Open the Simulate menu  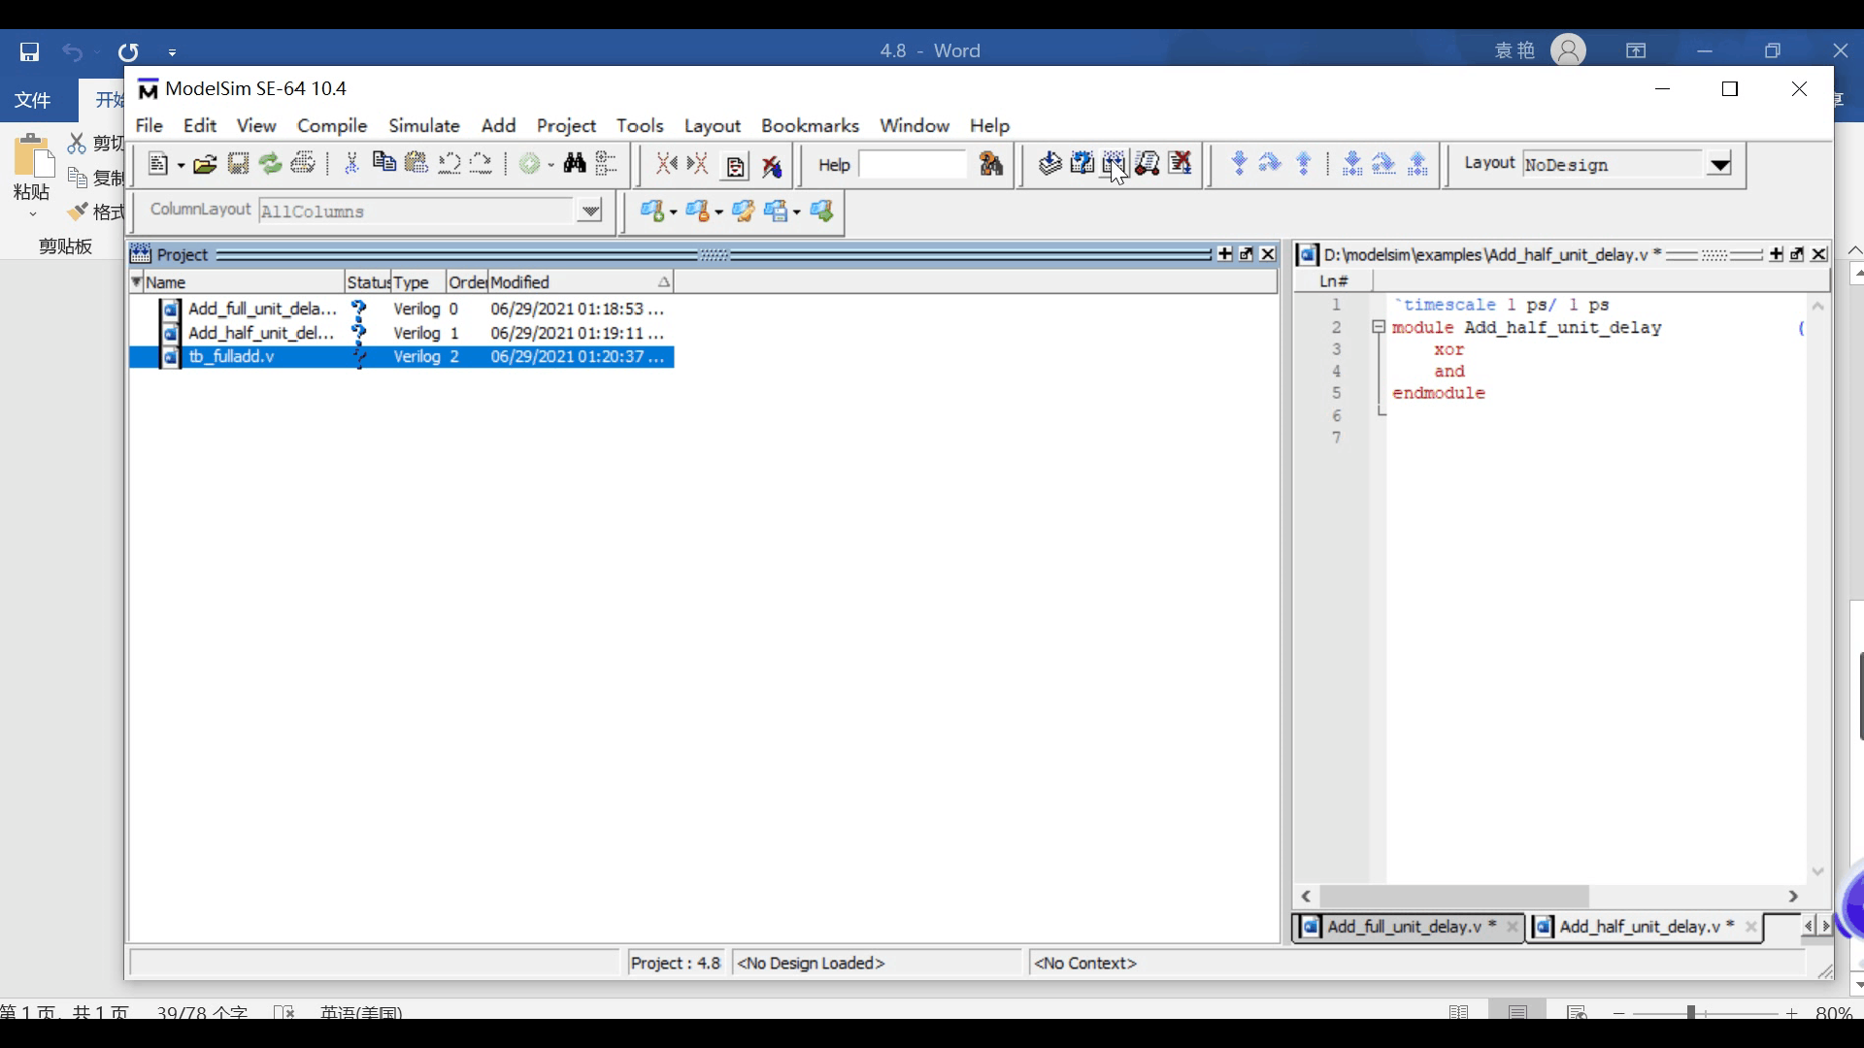coord(423,125)
